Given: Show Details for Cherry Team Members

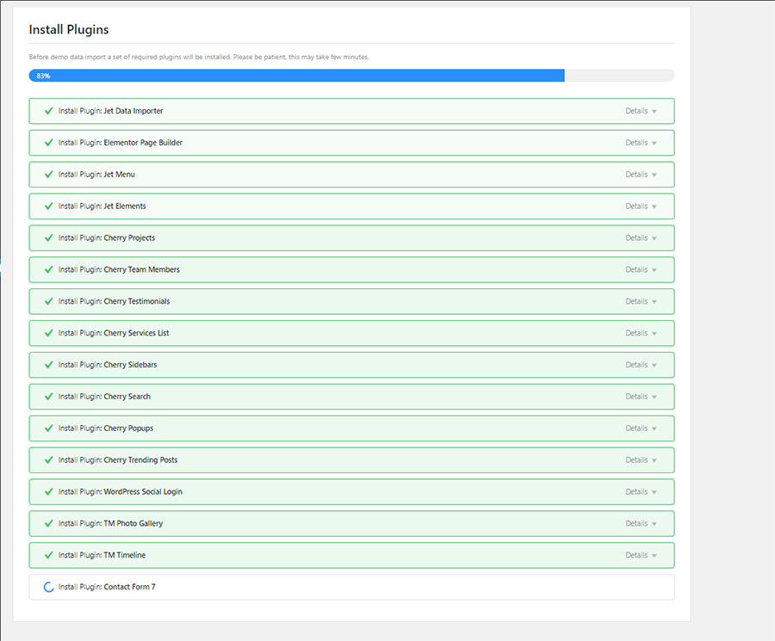Looking at the screenshot, I should point(641,269).
